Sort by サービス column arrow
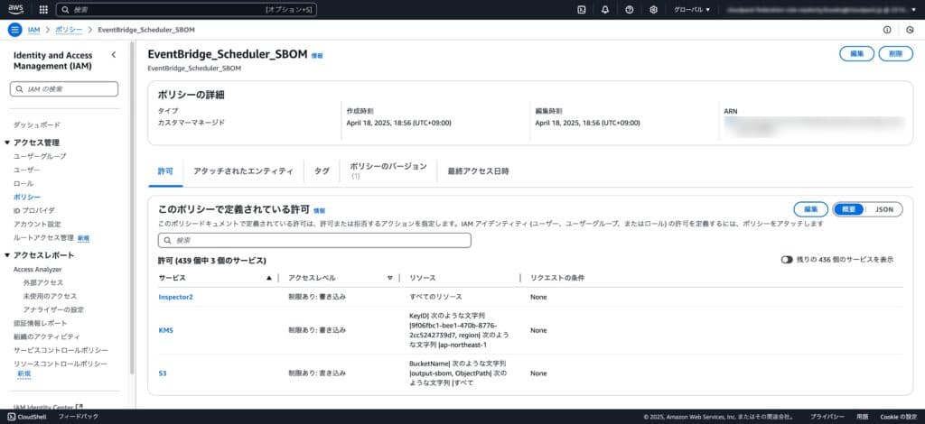Screen dimensions: 925x424 pos(269,278)
